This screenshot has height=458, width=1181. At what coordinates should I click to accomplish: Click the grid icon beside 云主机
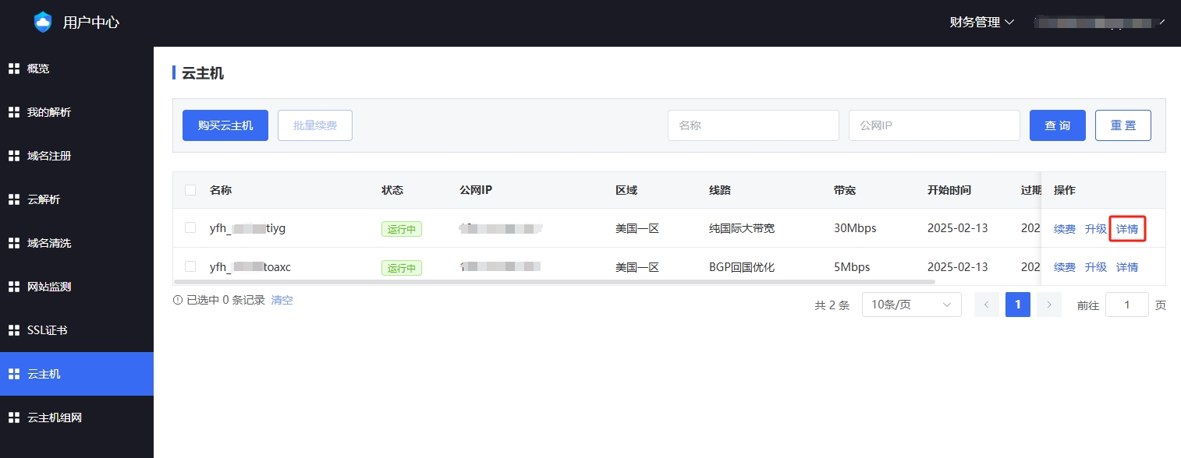pos(13,374)
